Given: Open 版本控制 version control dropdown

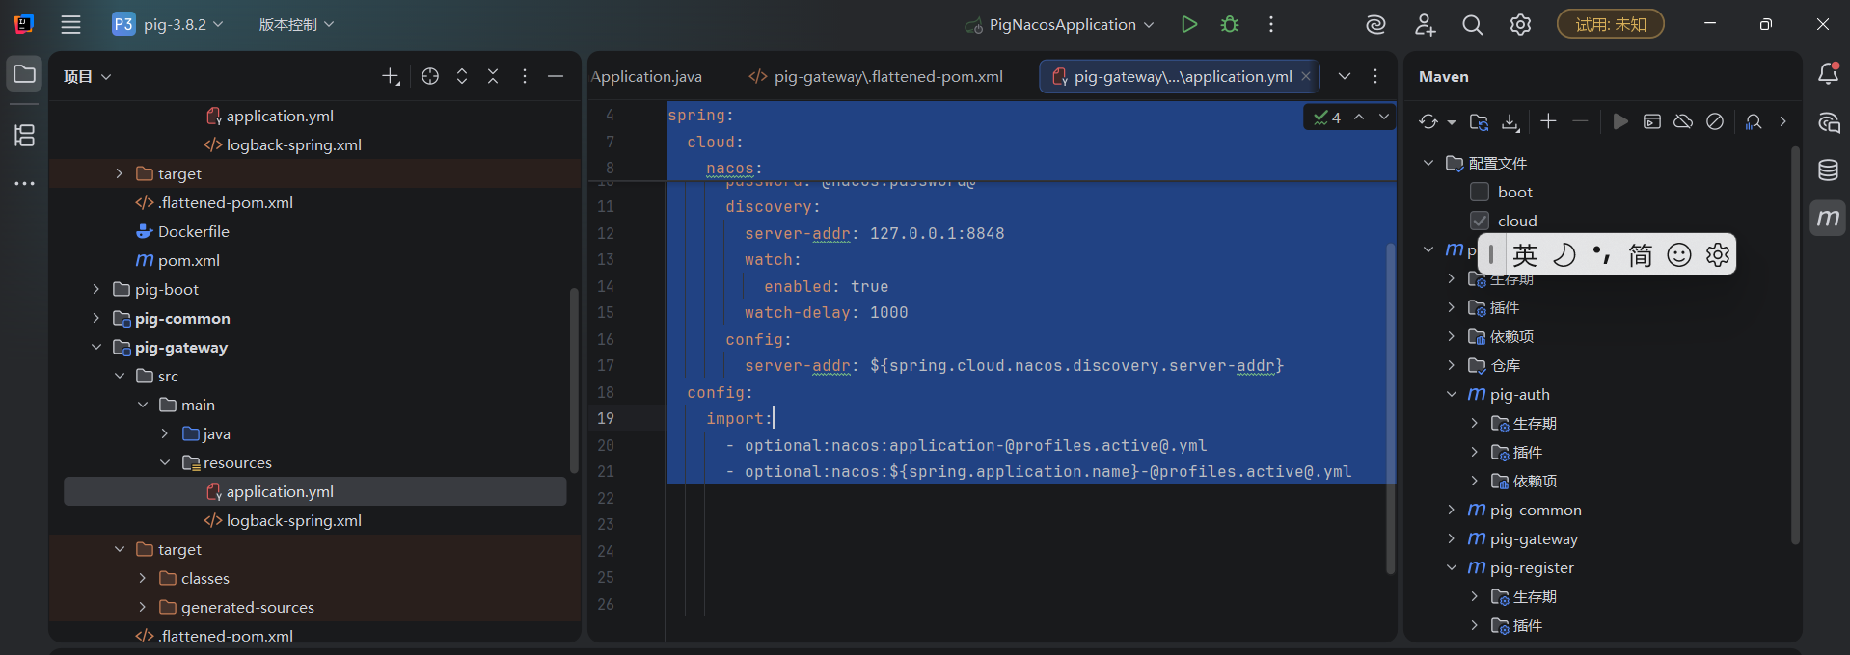Looking at the screenshot, I should coord(296,24).
